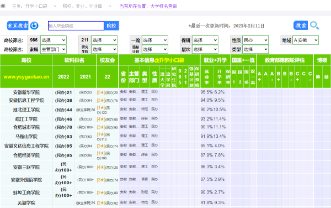Click the 就业率 sub-header
Image resolution: width=331 pixels, height=208 pixels.
pyautogui.click(x=207, y=76)
